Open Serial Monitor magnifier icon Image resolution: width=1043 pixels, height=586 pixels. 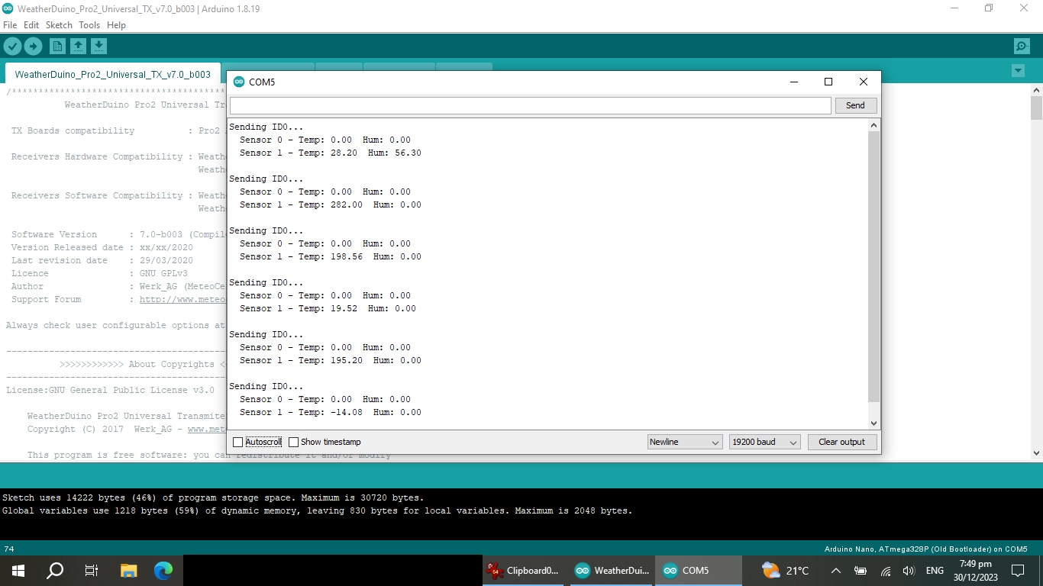tap(1022, 47)
